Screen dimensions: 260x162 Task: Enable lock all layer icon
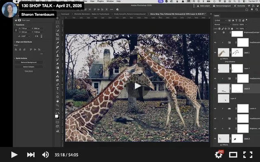point(232,29)
